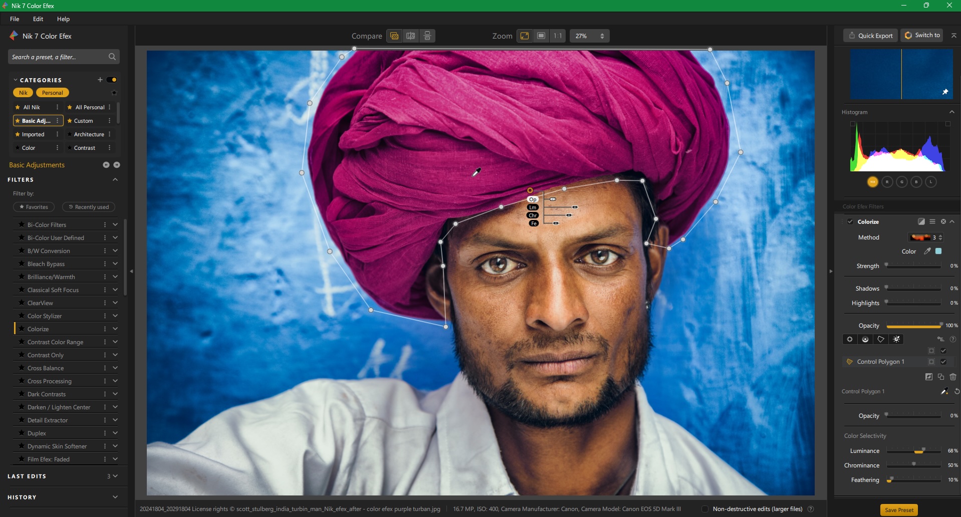This screenshot has height=517, width=961.
Task: Expand the Dynamic Skin Softener filter
Action: click(115, 446)
